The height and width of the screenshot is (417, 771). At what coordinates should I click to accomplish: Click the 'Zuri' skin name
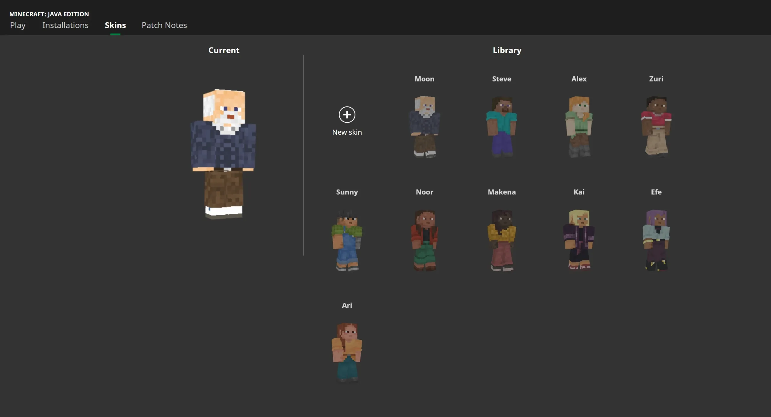[x=656, y=79]
